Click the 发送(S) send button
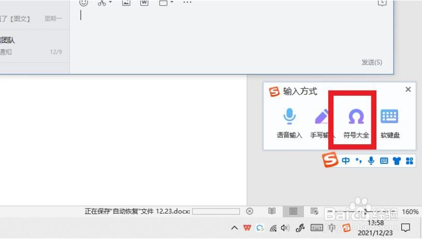Screen dimensions: 422x242 tap(372, 63)
